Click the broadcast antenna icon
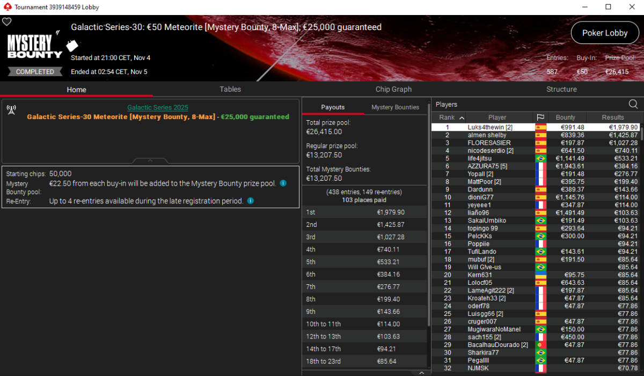 click(11, 109)
